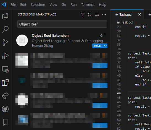Click 'Object Reef Language Support & Debugging' description
Viewport: 151px width, 130px height.
point(67,41)
